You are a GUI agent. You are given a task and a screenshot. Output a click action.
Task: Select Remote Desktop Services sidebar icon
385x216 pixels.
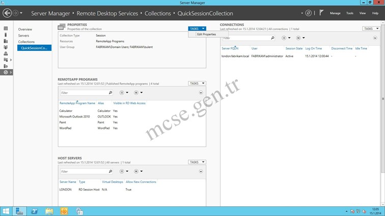point(6,72)
